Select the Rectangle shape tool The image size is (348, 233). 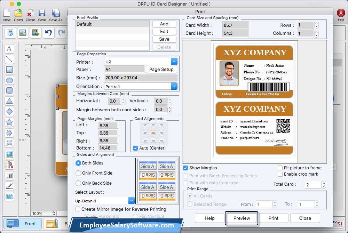[x=9, y=70]
